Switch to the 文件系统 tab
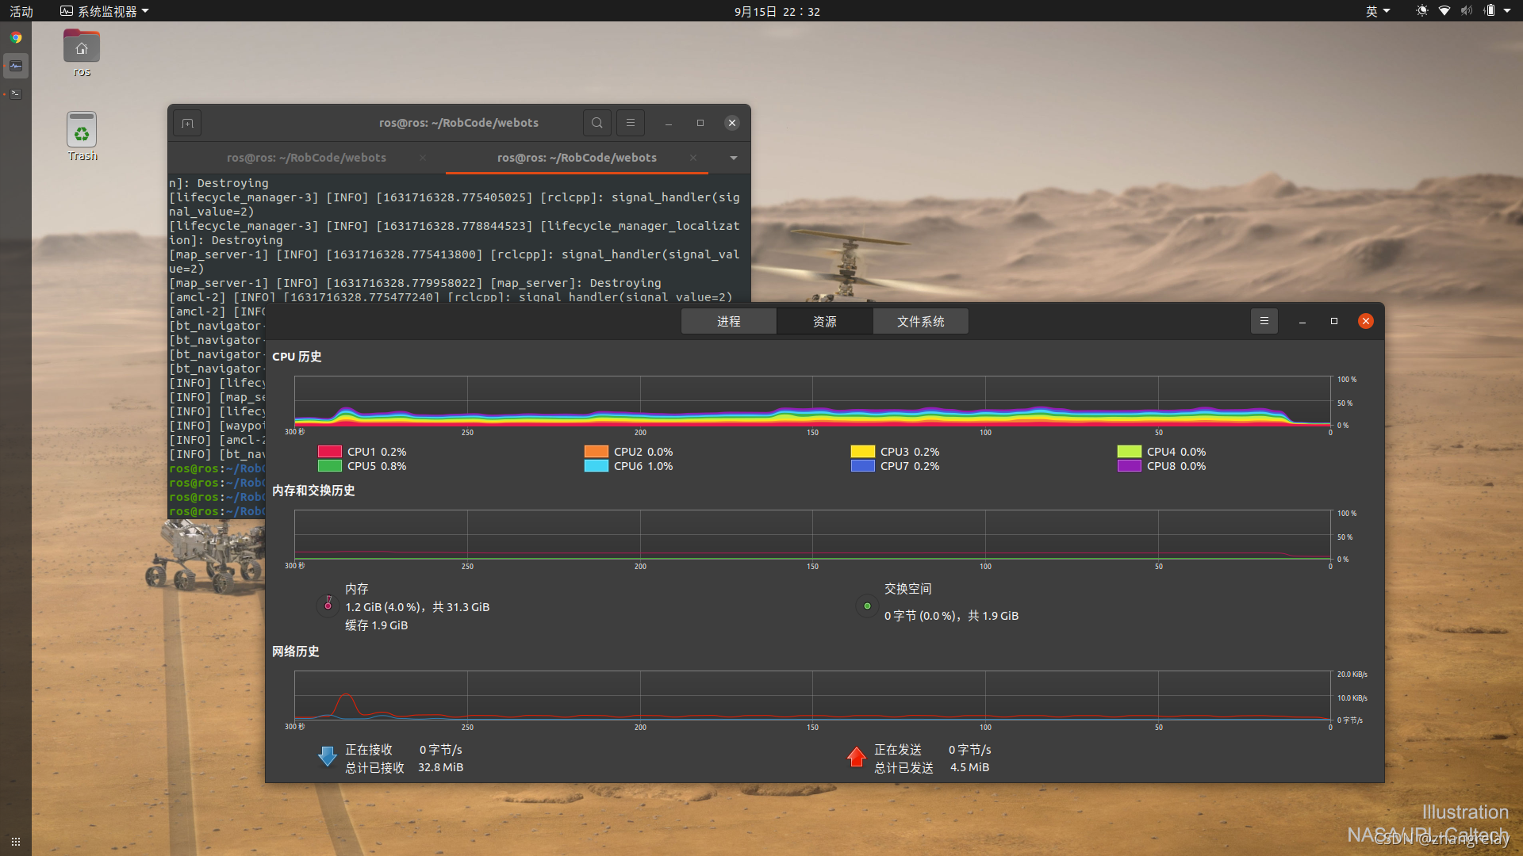Screen dimensions: 1523x856 (x=920, y=321)
